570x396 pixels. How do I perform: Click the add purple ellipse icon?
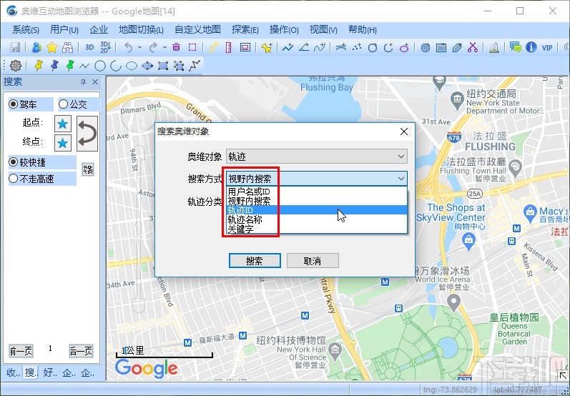click(x=404, y=47)
